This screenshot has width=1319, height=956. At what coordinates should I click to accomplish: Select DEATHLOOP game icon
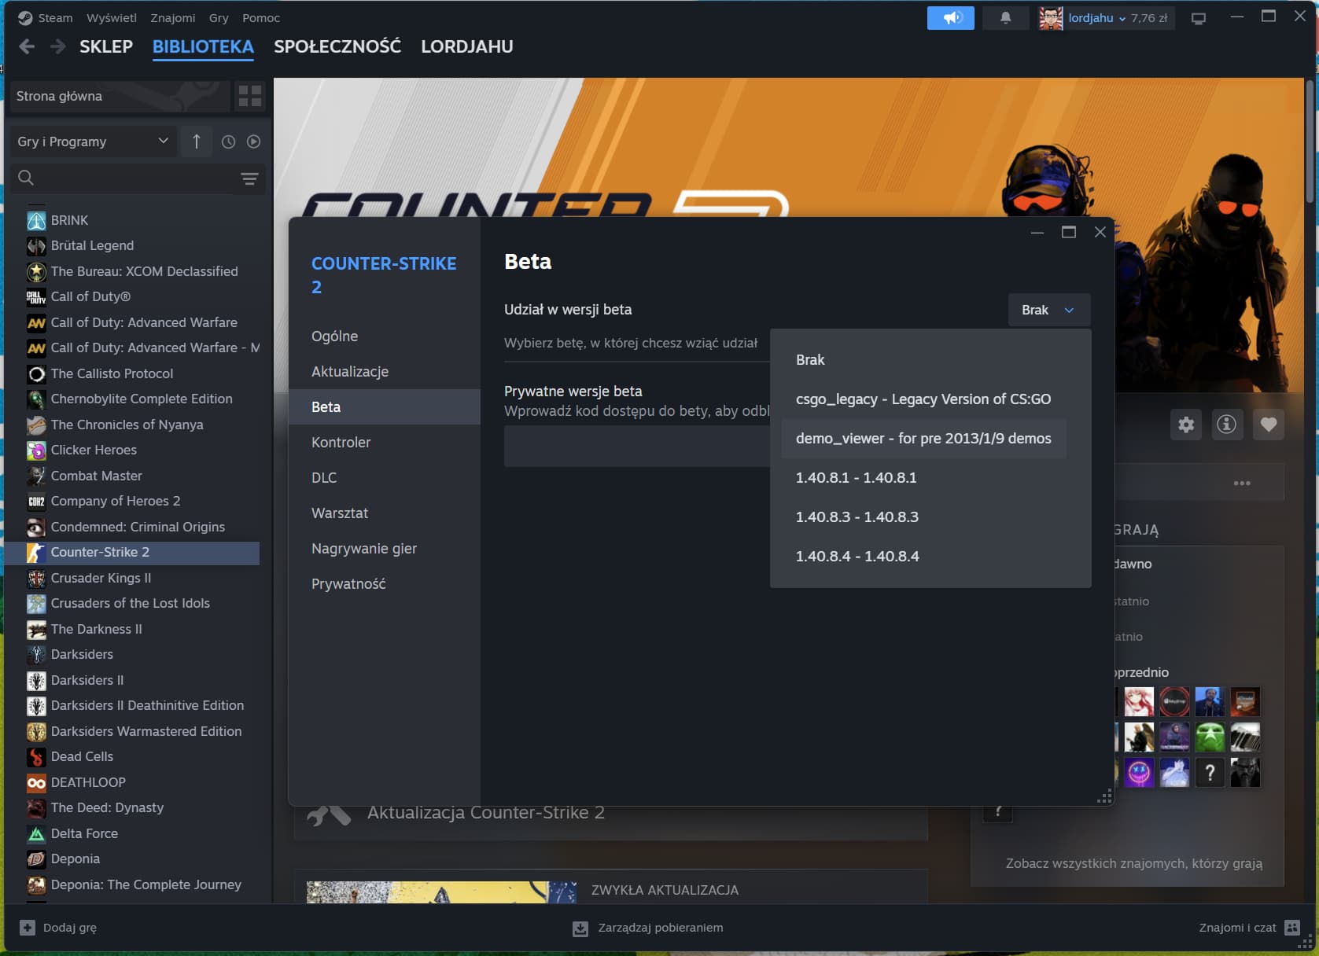[x=36, y=782]
